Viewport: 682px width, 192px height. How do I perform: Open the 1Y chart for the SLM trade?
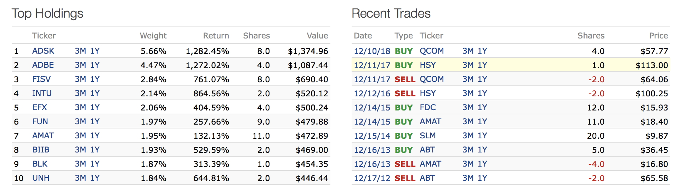(x=482, y=136)
